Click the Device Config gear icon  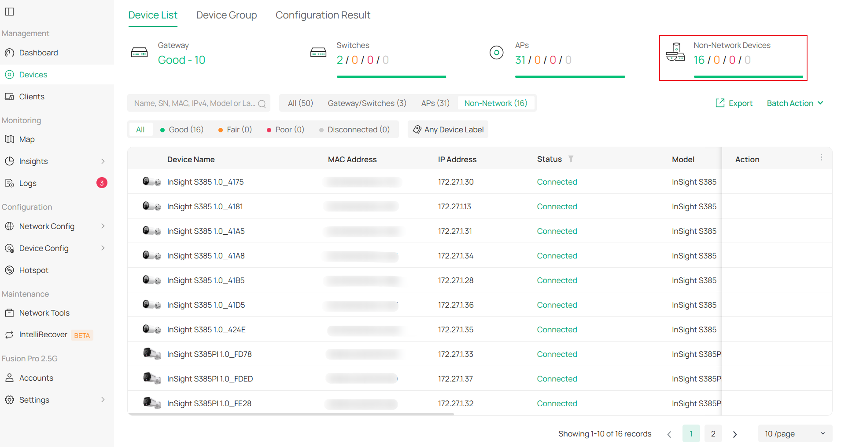(x=10, y=248)
